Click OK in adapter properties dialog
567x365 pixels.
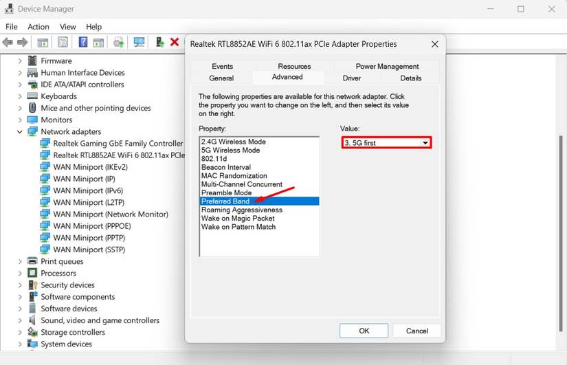pos(364,331)
